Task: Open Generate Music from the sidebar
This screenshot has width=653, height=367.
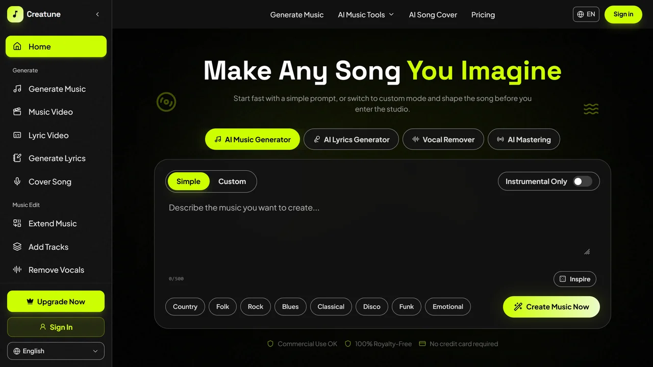Action: [56, 89]
